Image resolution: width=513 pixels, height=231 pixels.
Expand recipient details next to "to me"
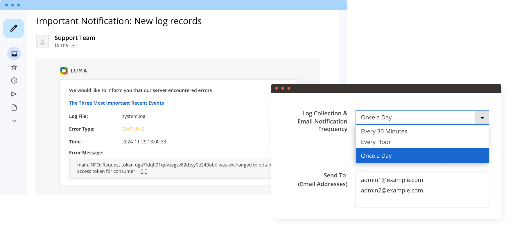click(73, 45)
